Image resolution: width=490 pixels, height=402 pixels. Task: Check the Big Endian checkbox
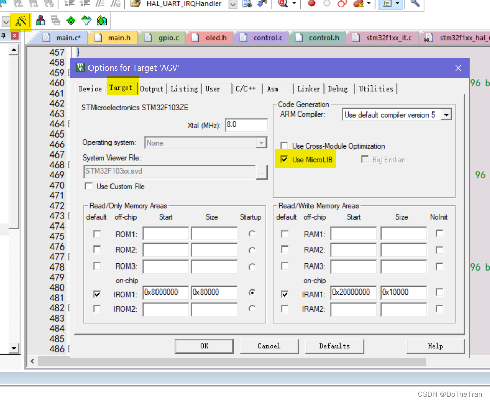pos(365,159)
